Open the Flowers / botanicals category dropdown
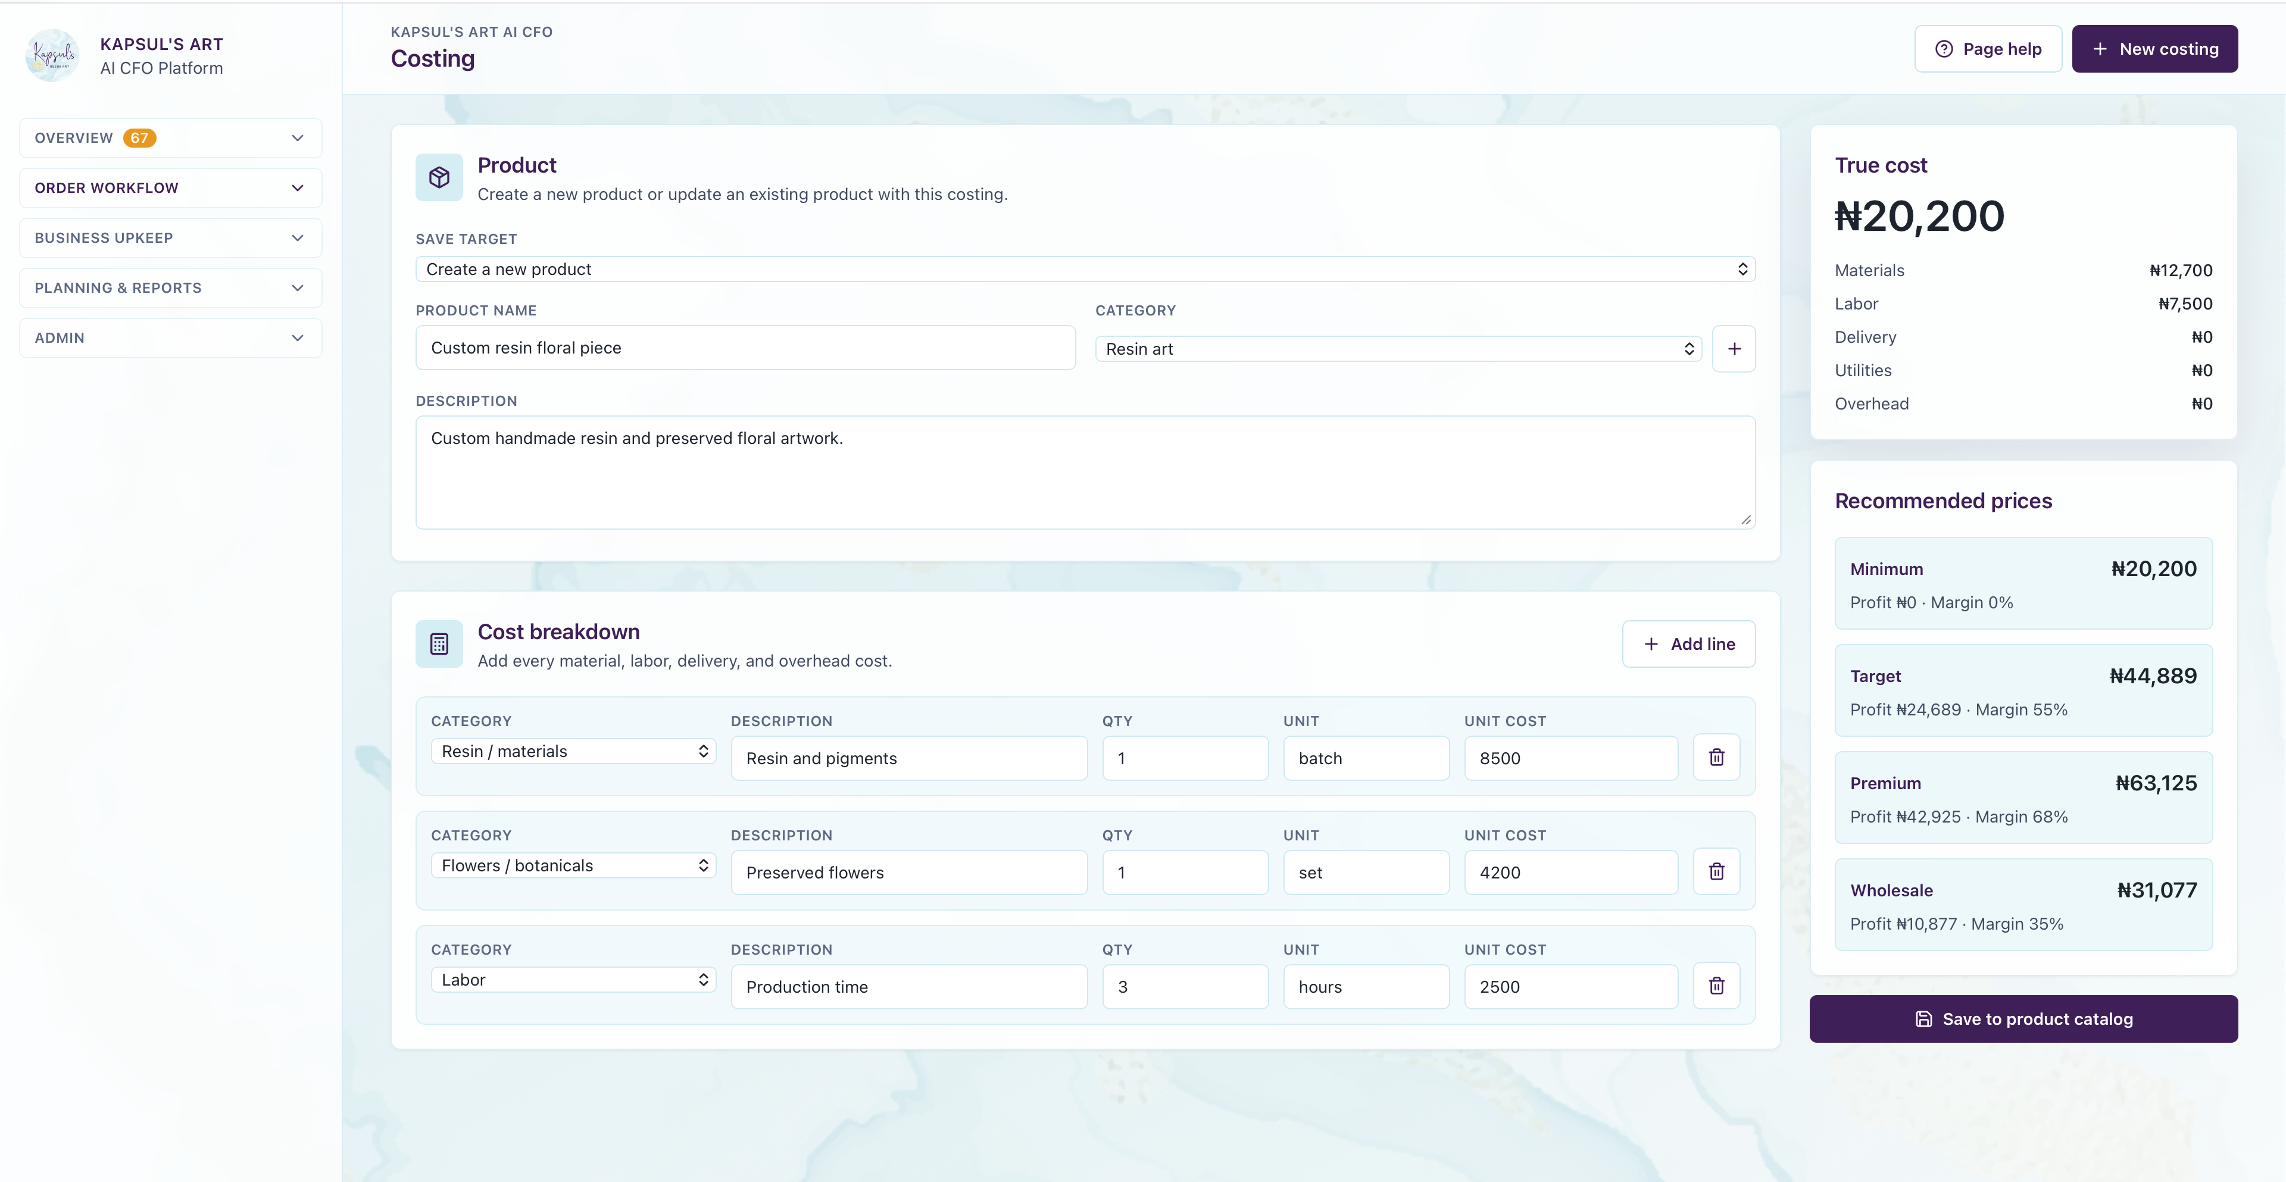This screenshot has height=1182, width=2286. [573, 865]
